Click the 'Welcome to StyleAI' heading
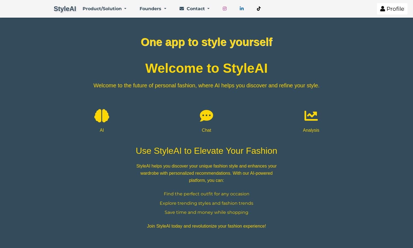Viewport: 413px width, 248px height. click(206, 68)
